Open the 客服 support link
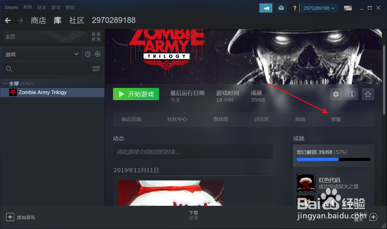387x229 pixels. click(x=336, y=119)
